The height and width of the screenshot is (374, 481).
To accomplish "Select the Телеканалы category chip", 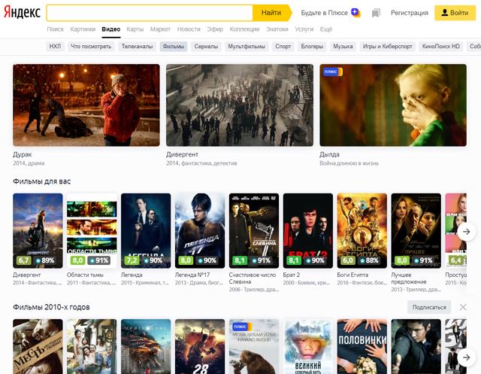I will 137,47.
